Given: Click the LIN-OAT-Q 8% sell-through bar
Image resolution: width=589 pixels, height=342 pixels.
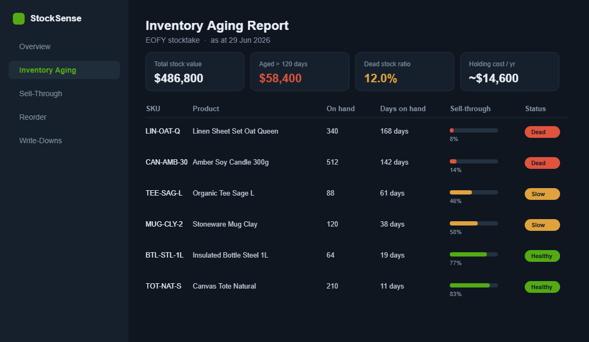Looking at the screenshot, I should [x=474, y=130].
